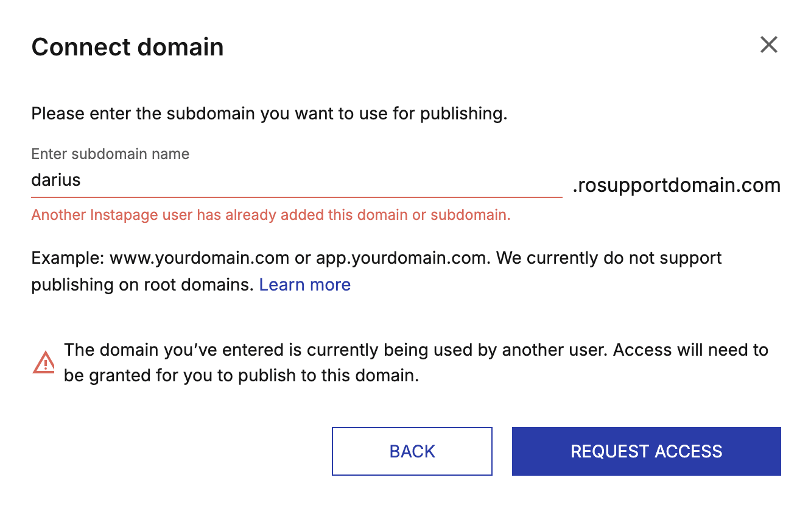This screenshot has height=508, width=811.
Task: Click the REQUEST ACCESS button
Action: pyautogui.click(x=646, y=451)
